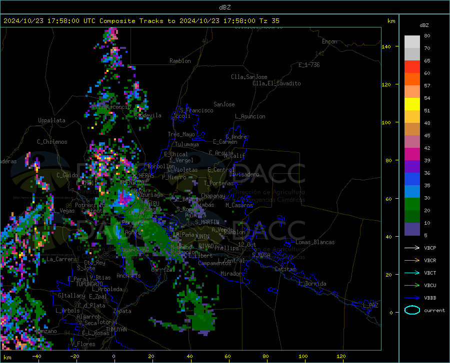The image size is (450, 363).
Task: Click the 'L_PAZ' map label
Action: point(370,306)
